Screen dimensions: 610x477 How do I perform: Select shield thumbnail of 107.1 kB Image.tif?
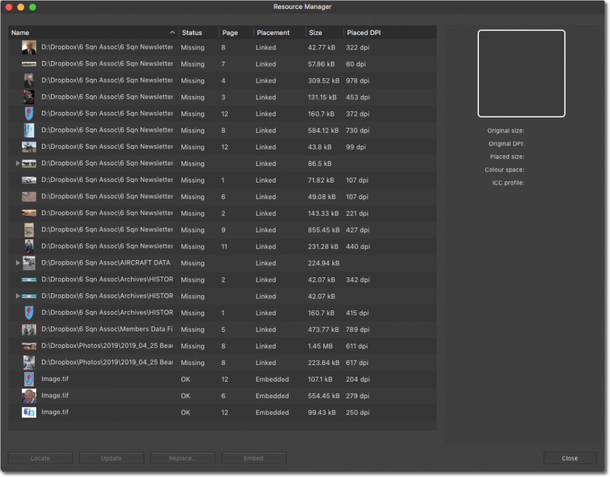(x=29, y=379)
